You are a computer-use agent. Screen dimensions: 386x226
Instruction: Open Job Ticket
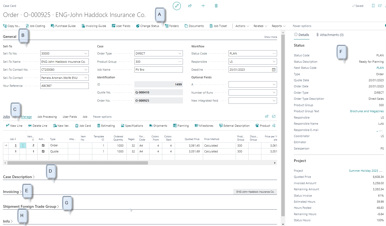(x=218, y=26)
